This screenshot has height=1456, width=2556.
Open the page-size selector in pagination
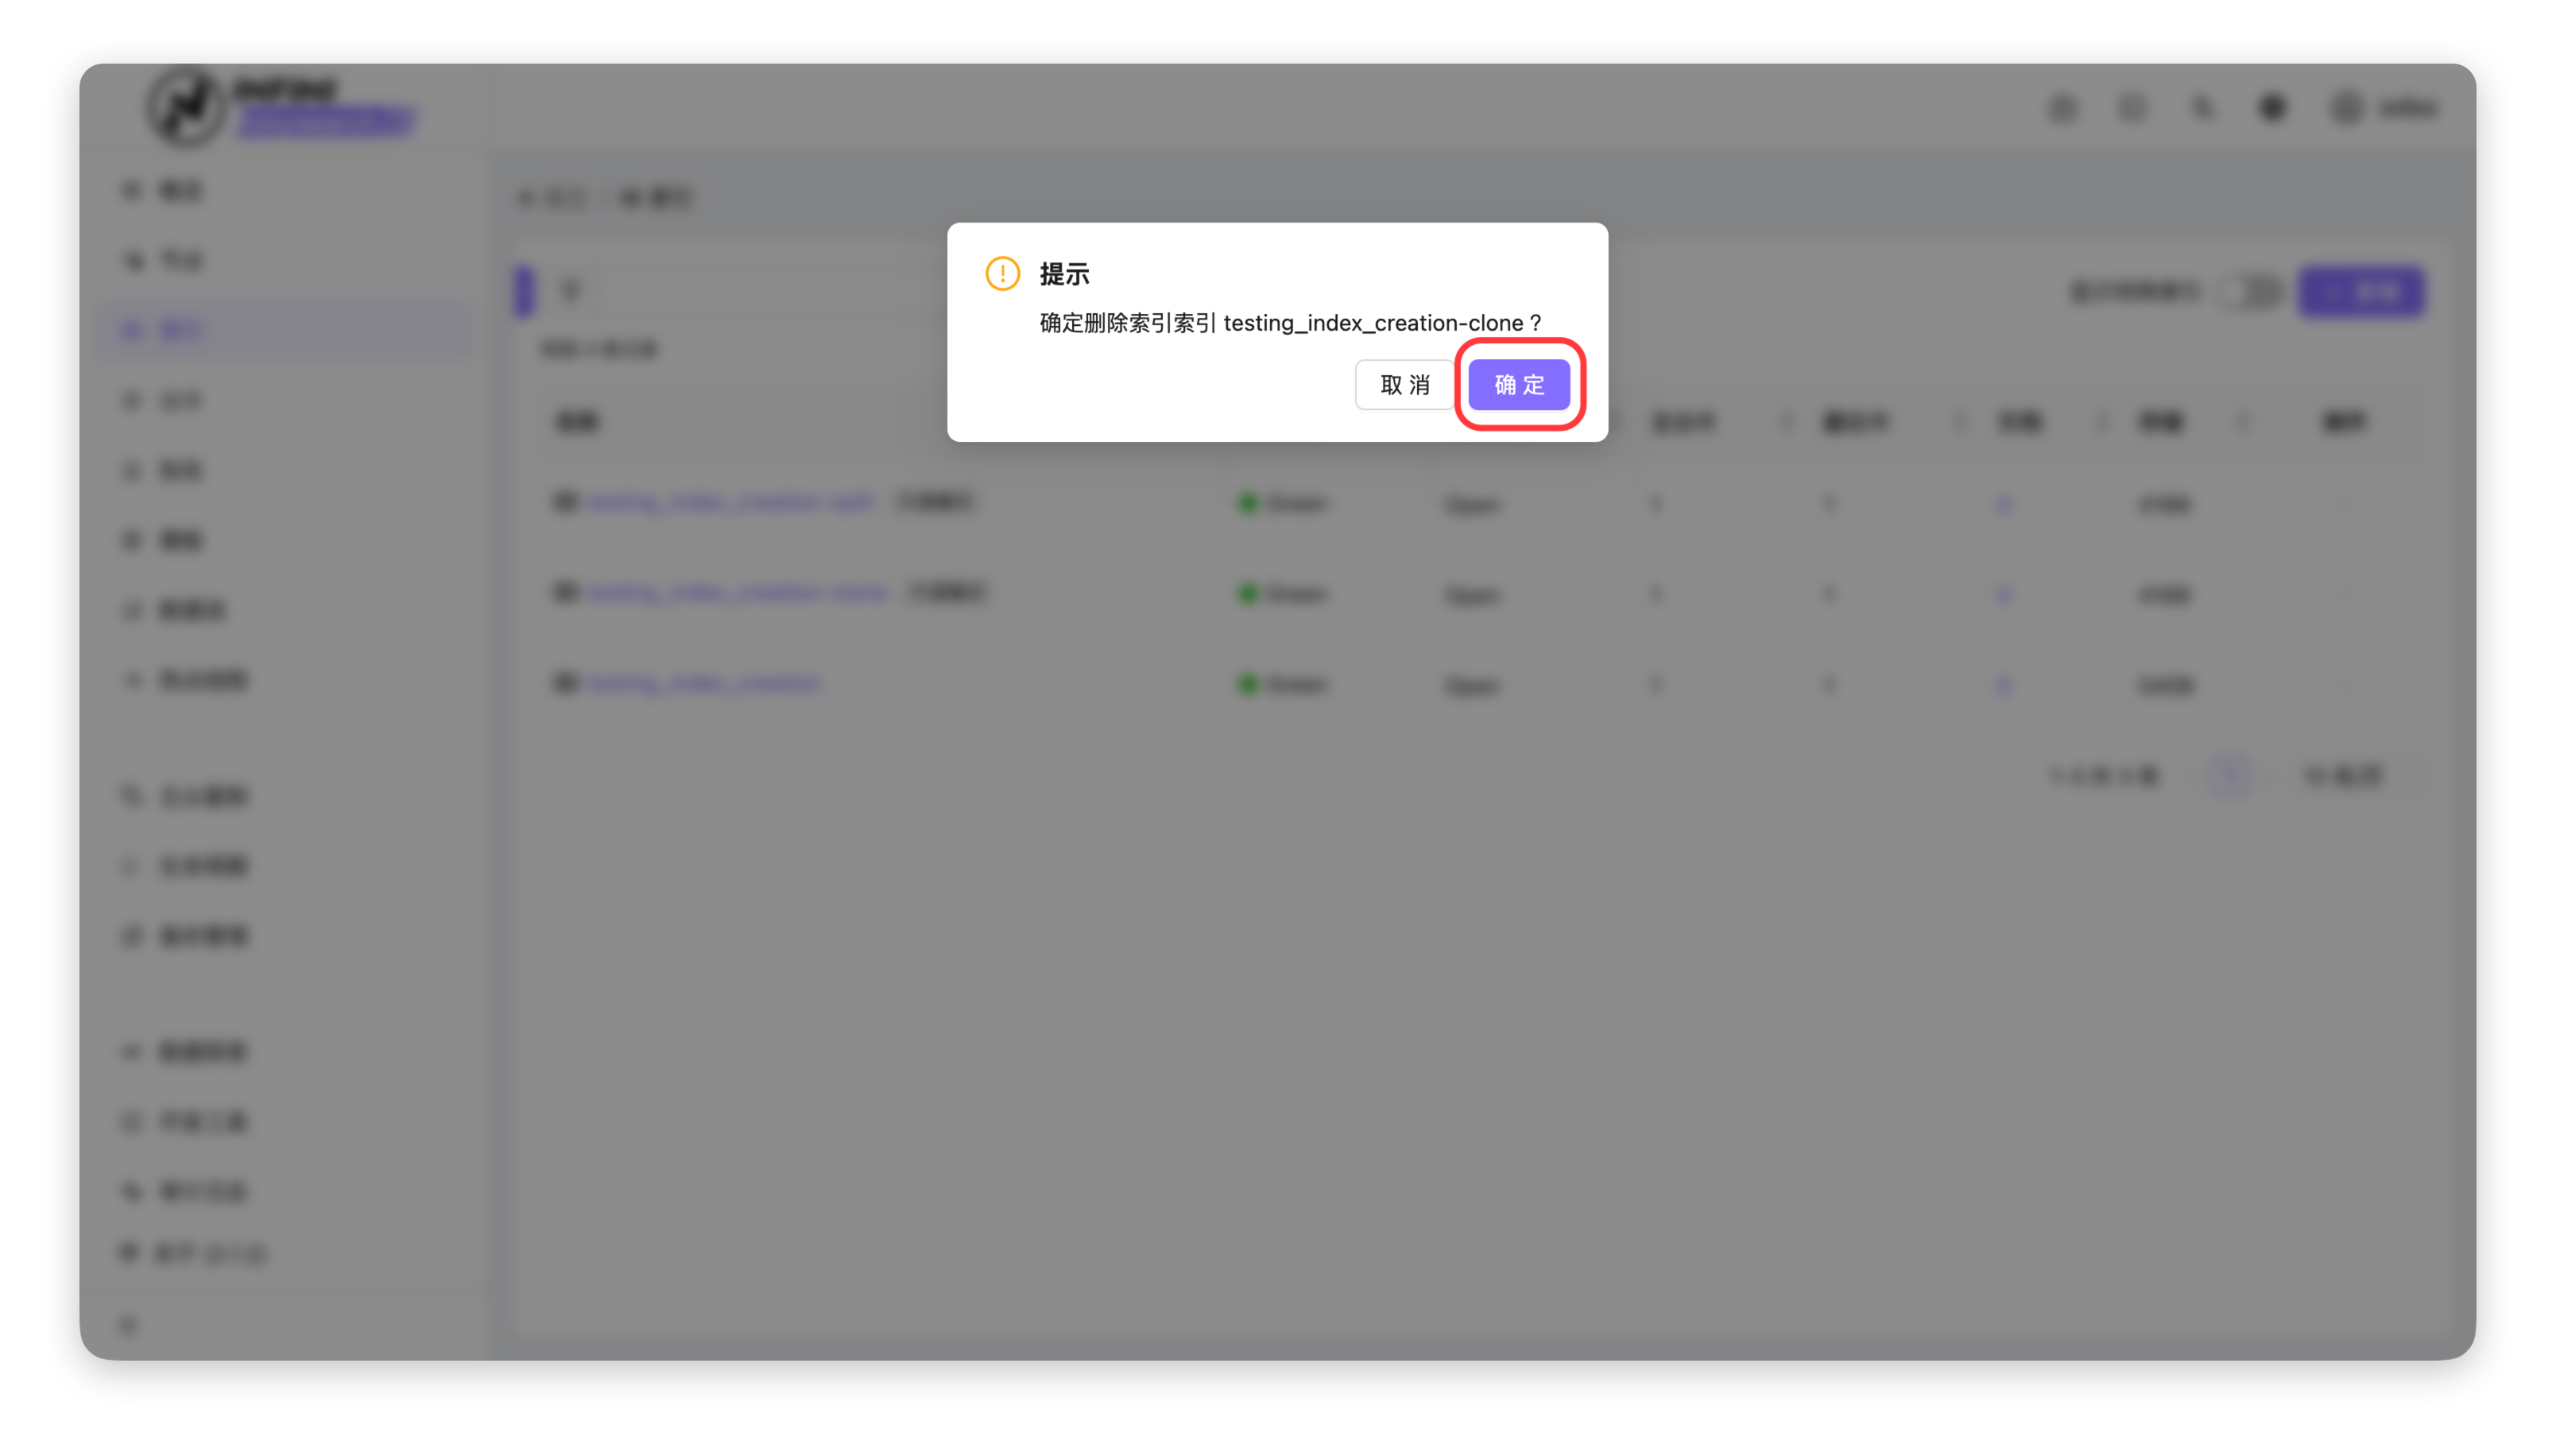pos(2345,775)
